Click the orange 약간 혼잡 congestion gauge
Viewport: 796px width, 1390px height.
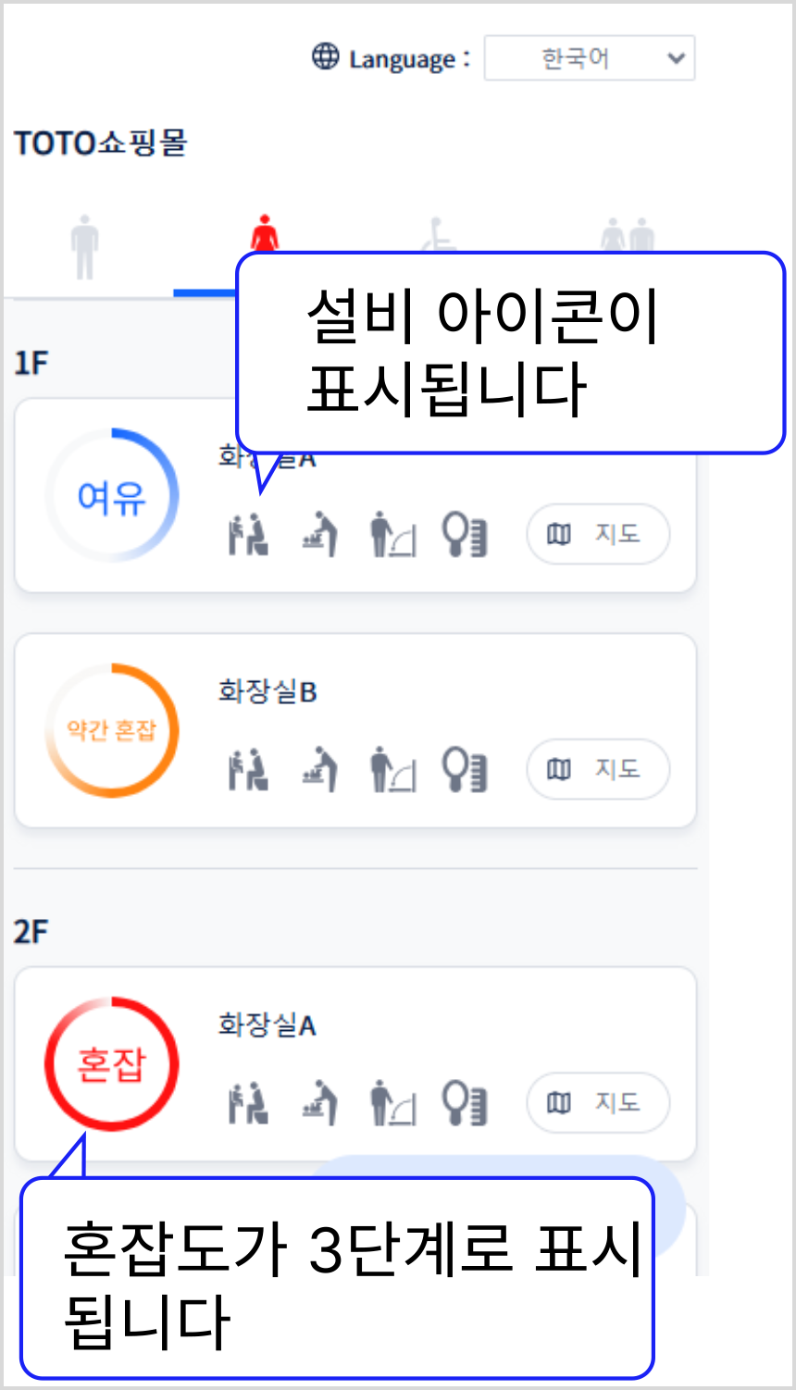point(112,730)
